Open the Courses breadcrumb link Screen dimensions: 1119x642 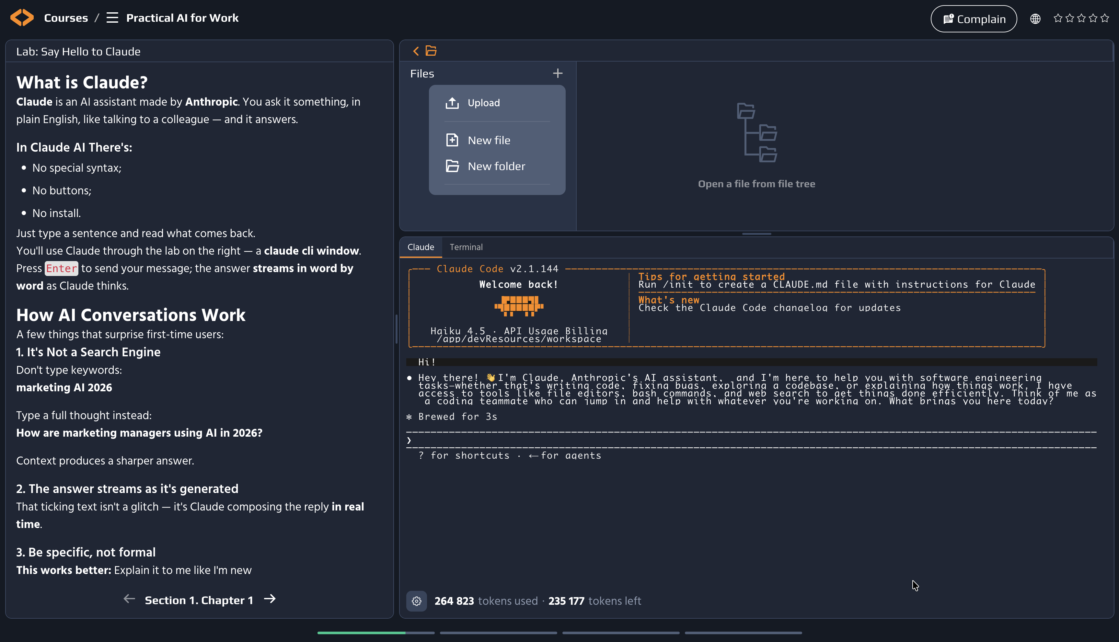pyautogui.click(x=66, y=18)
